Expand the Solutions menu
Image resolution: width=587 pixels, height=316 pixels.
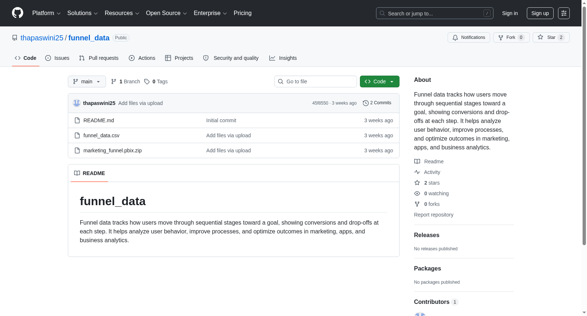coord(83,13)
